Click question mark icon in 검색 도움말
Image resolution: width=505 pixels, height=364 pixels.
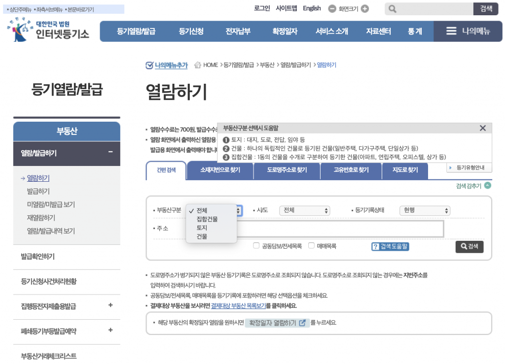(x=375, y=247)
